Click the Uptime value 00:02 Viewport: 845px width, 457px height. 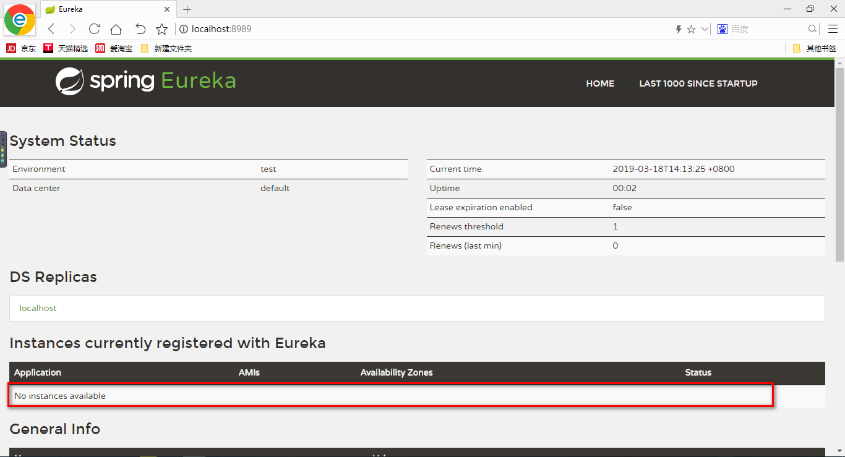click(x=625, y=188)
